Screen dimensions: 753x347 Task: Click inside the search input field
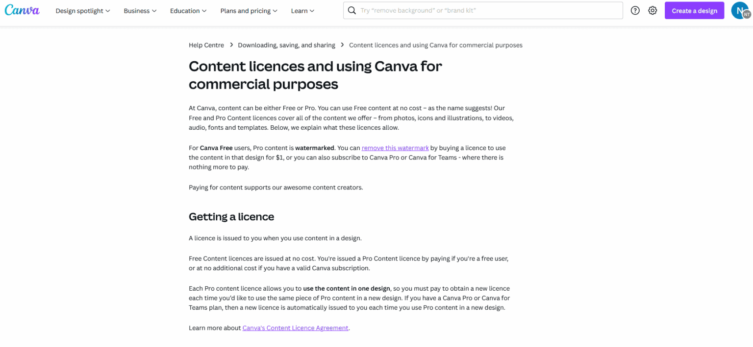coord(483,10)
